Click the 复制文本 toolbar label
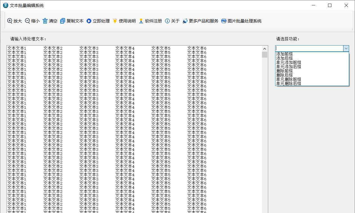The image size is (355, 213). click(x=75, y=21)
